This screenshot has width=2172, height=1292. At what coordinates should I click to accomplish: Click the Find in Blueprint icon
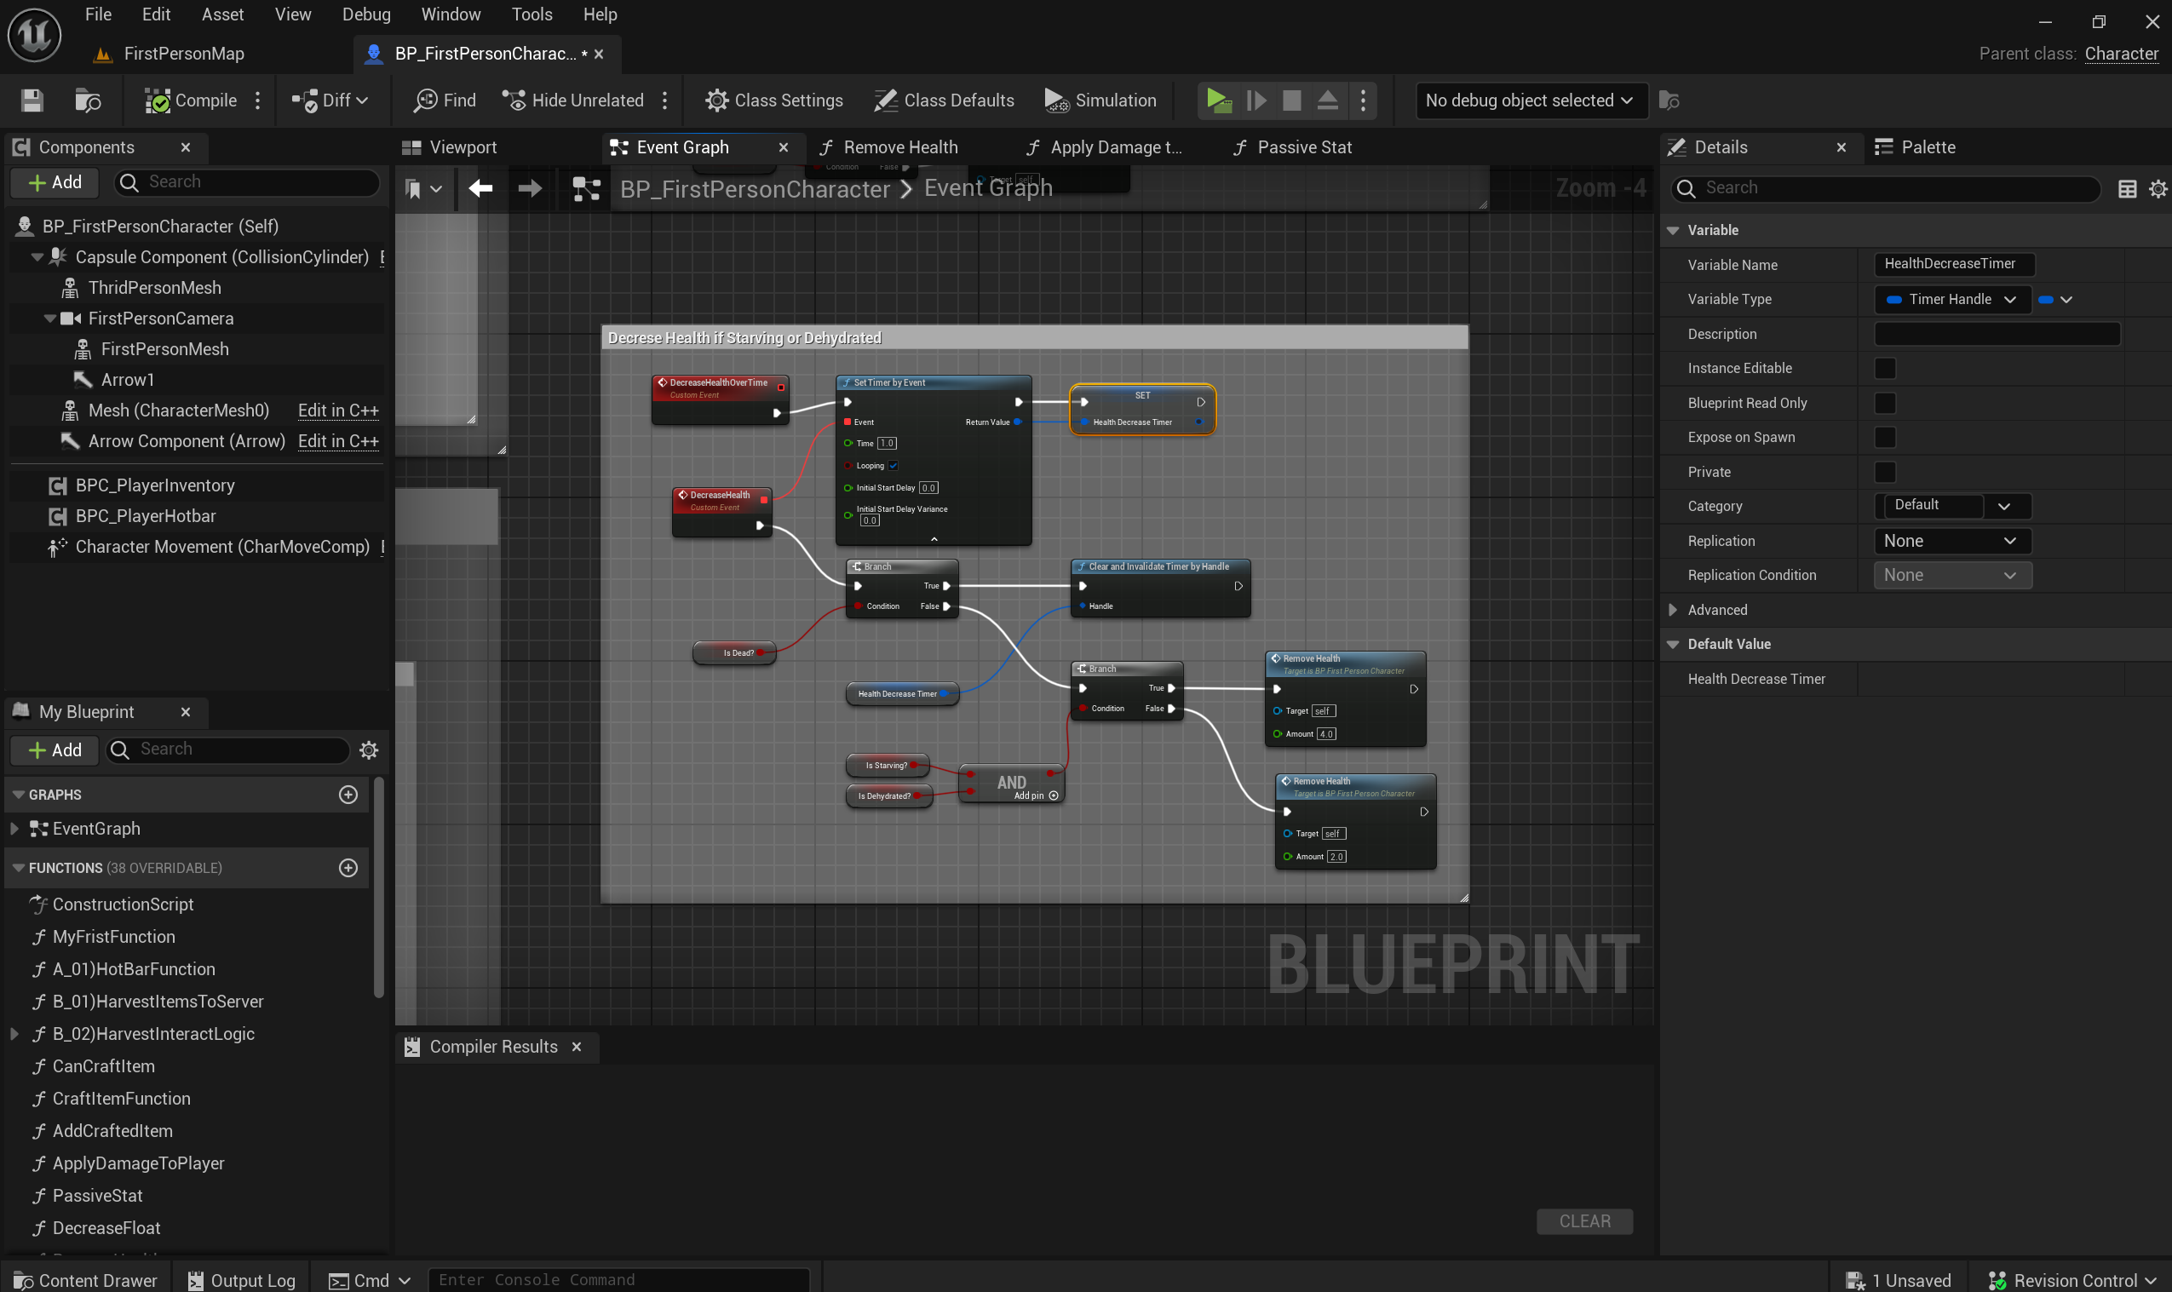[x=425, y=101]
